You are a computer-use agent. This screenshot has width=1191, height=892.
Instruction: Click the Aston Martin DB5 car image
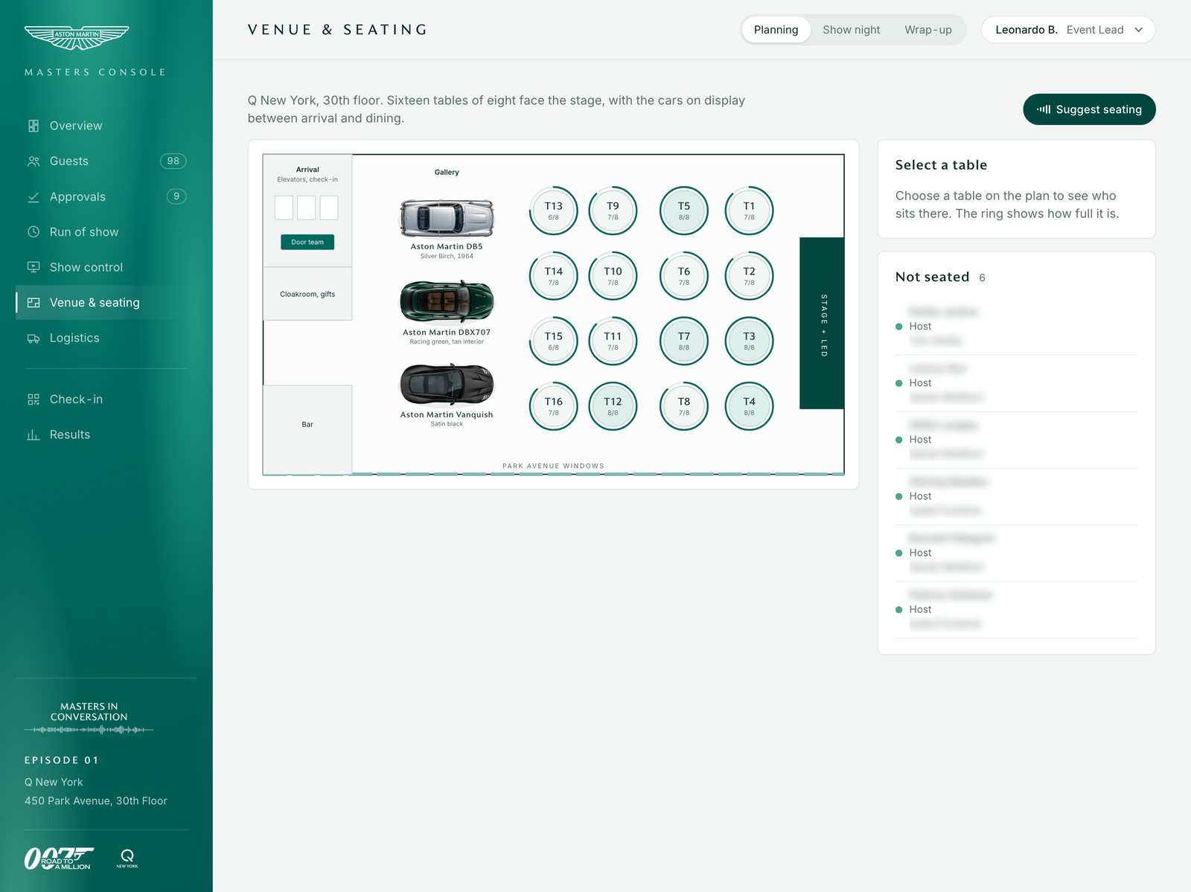(447, 218)
